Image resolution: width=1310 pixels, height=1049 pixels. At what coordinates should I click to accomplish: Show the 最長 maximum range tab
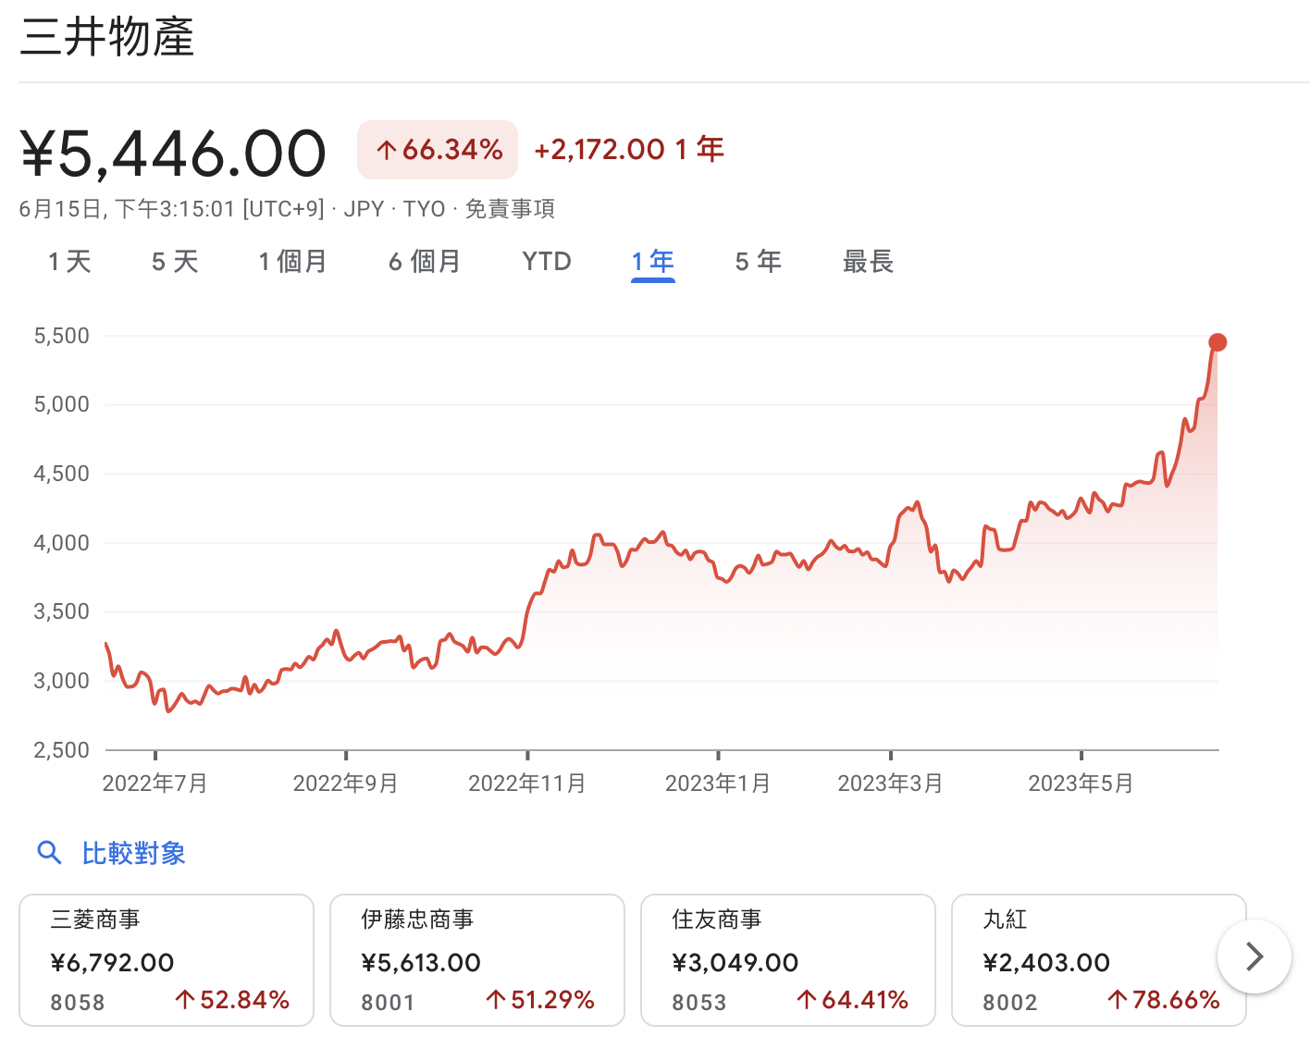(868, 262)
